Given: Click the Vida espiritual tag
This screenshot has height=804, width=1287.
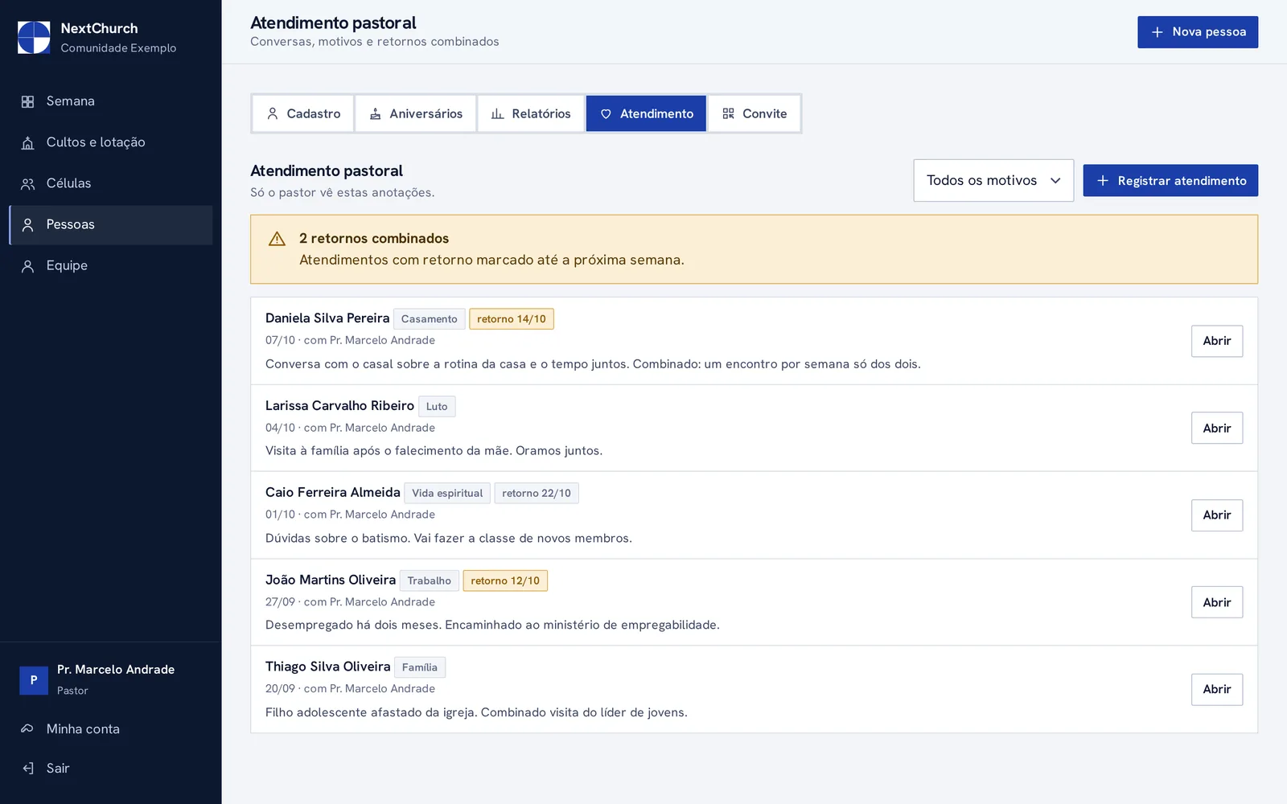Looking at the screenshot, I should coord(447,494).
